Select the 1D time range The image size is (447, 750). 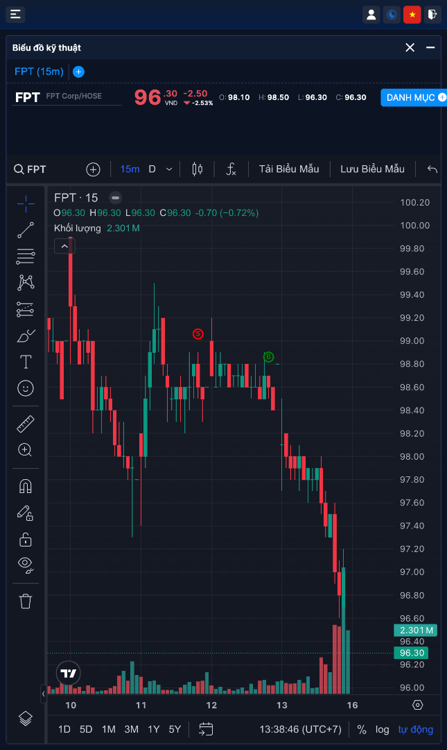pos(64,729)
